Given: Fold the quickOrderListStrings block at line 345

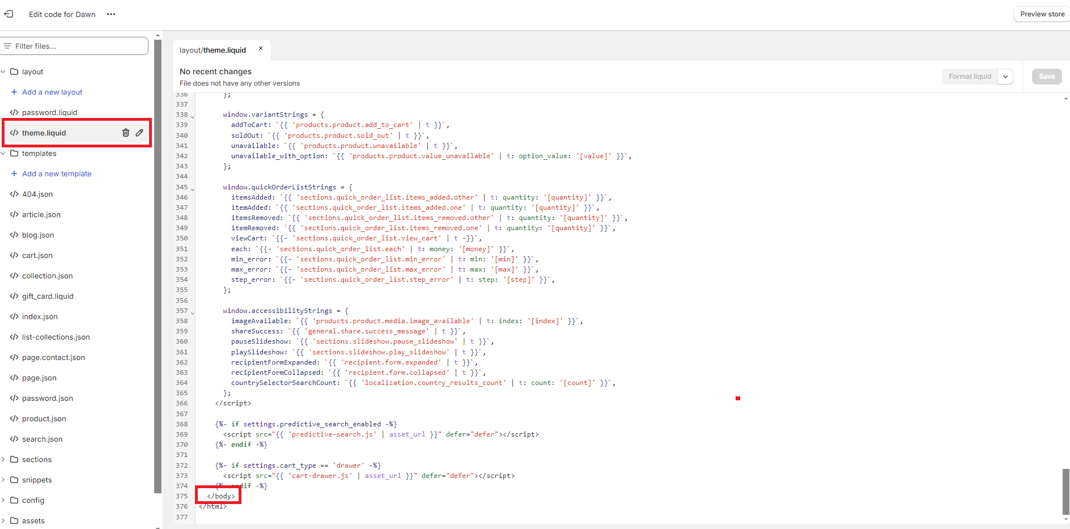Looking at the screenshot, I should pos(193,189).
